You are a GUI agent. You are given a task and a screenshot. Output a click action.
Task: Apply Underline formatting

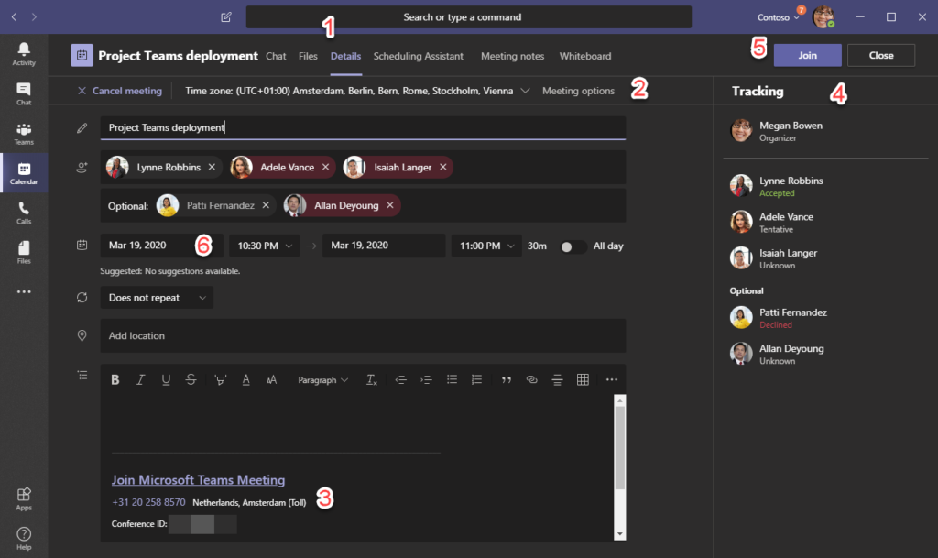coord(166,379)
